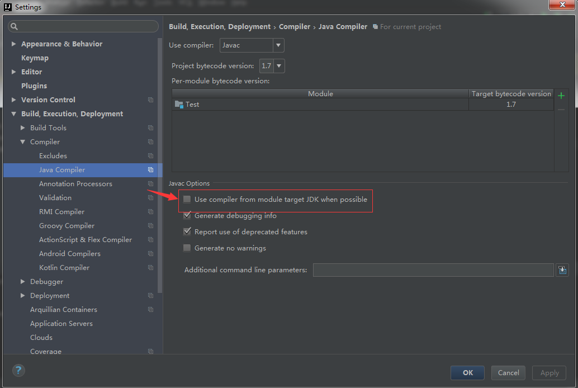
Task: Click project-level icon beside RMI Compiler
Action: point(150,212)
